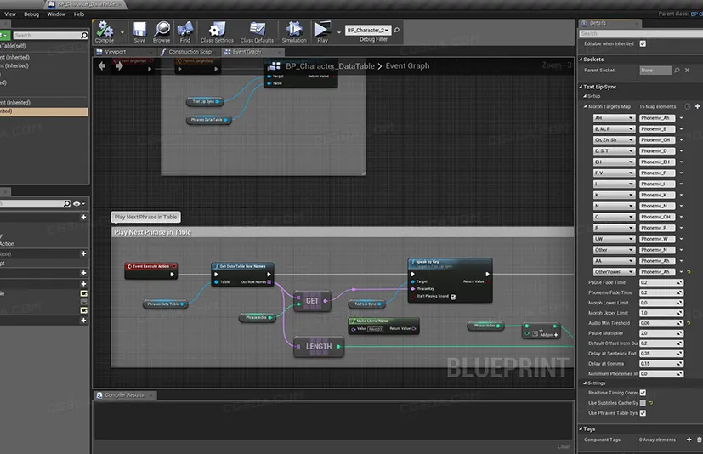Click the Details panel Search field
This screenshot has height=454, width=703.
point(641,34)
